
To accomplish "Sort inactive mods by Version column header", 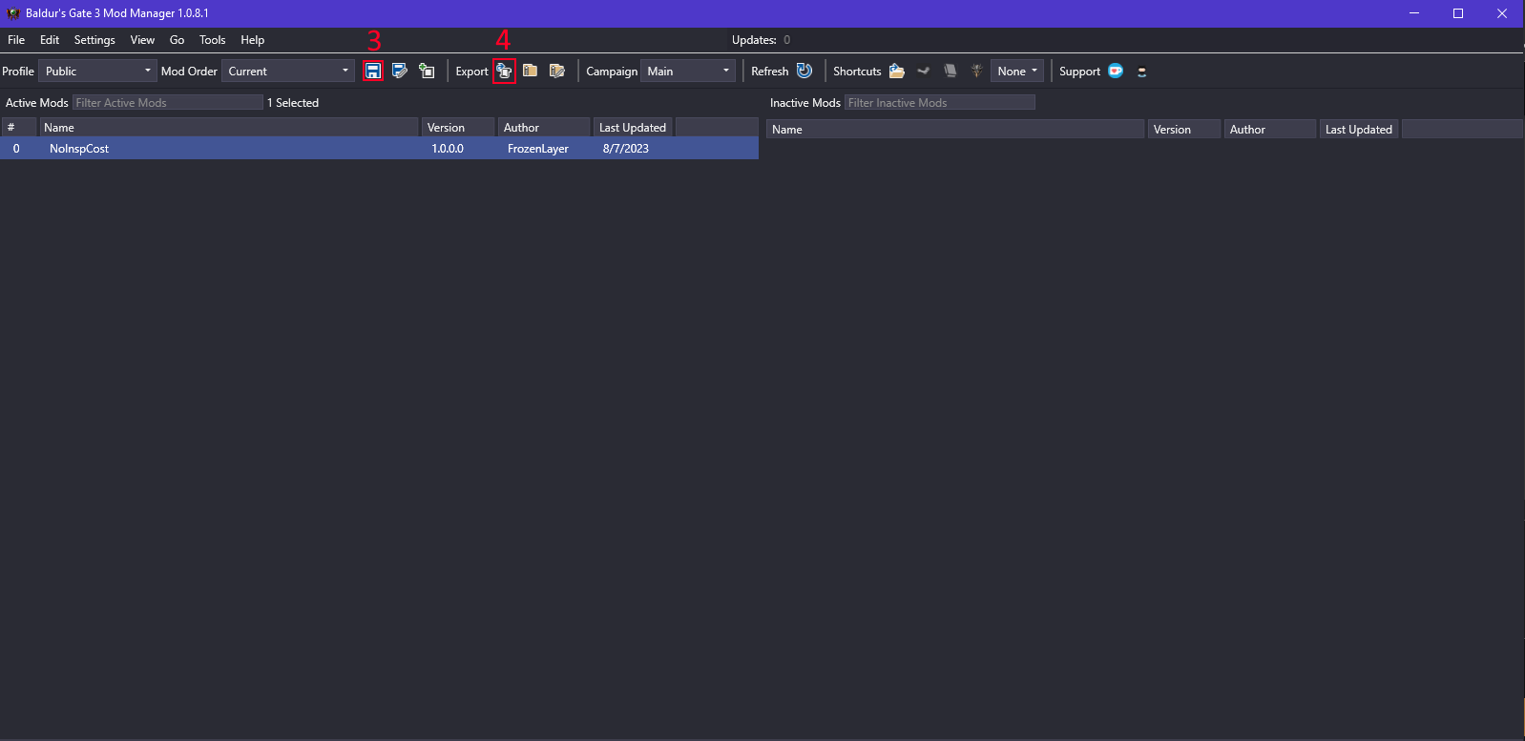I will point(1184,130).
